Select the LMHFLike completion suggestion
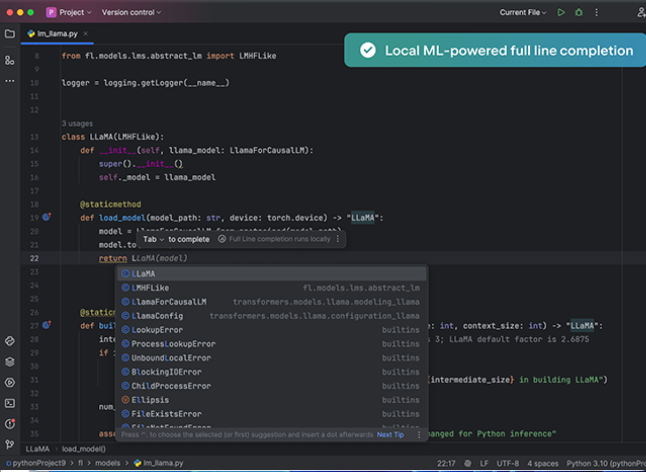646x472 pixels. (272, 288)
